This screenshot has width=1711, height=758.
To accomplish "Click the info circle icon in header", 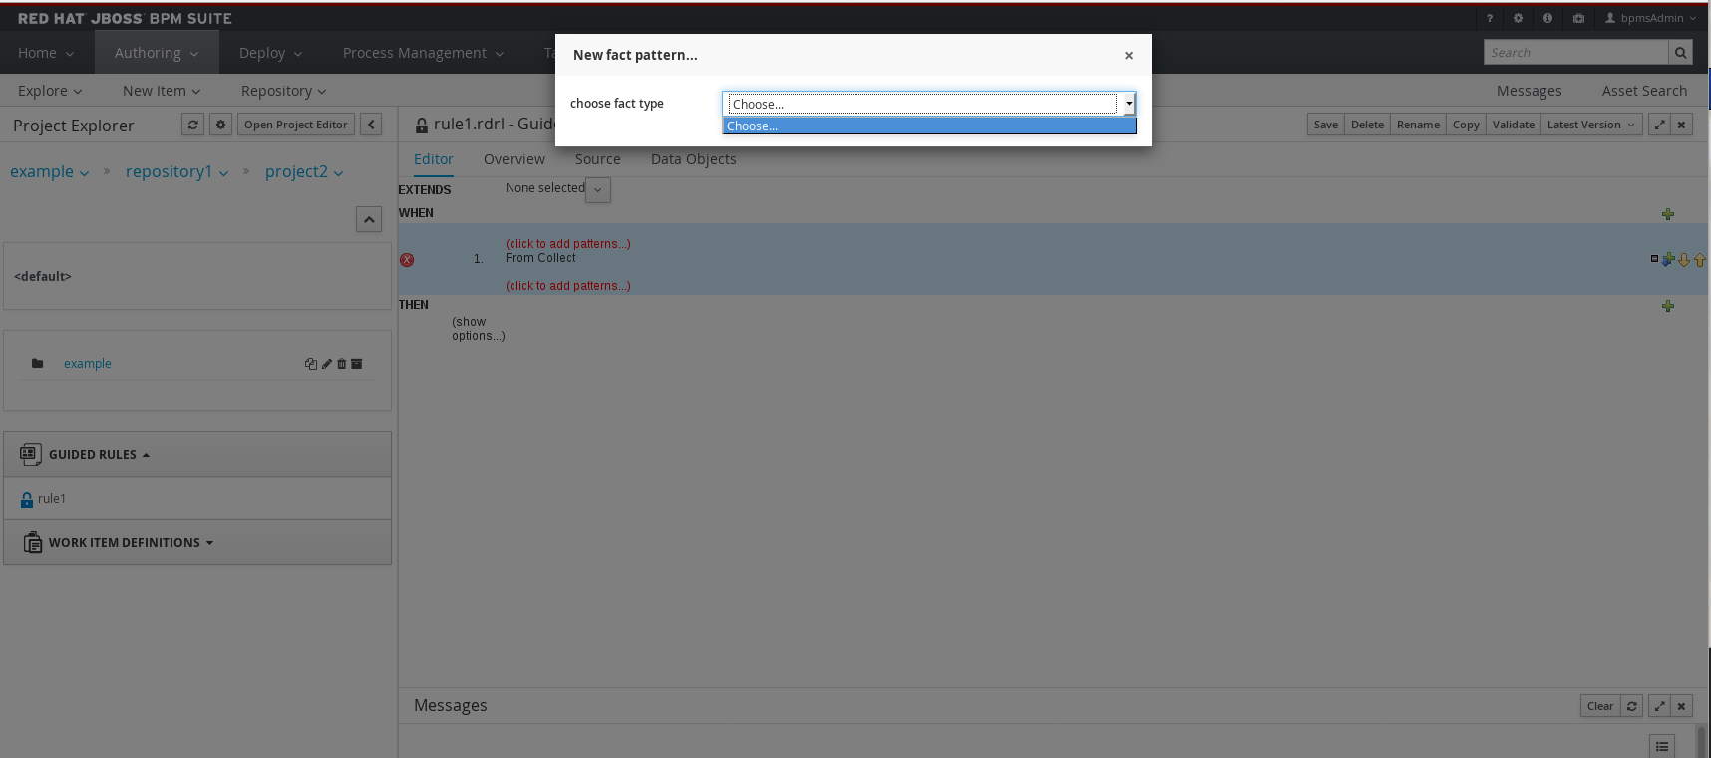I will coord(1547,18).
